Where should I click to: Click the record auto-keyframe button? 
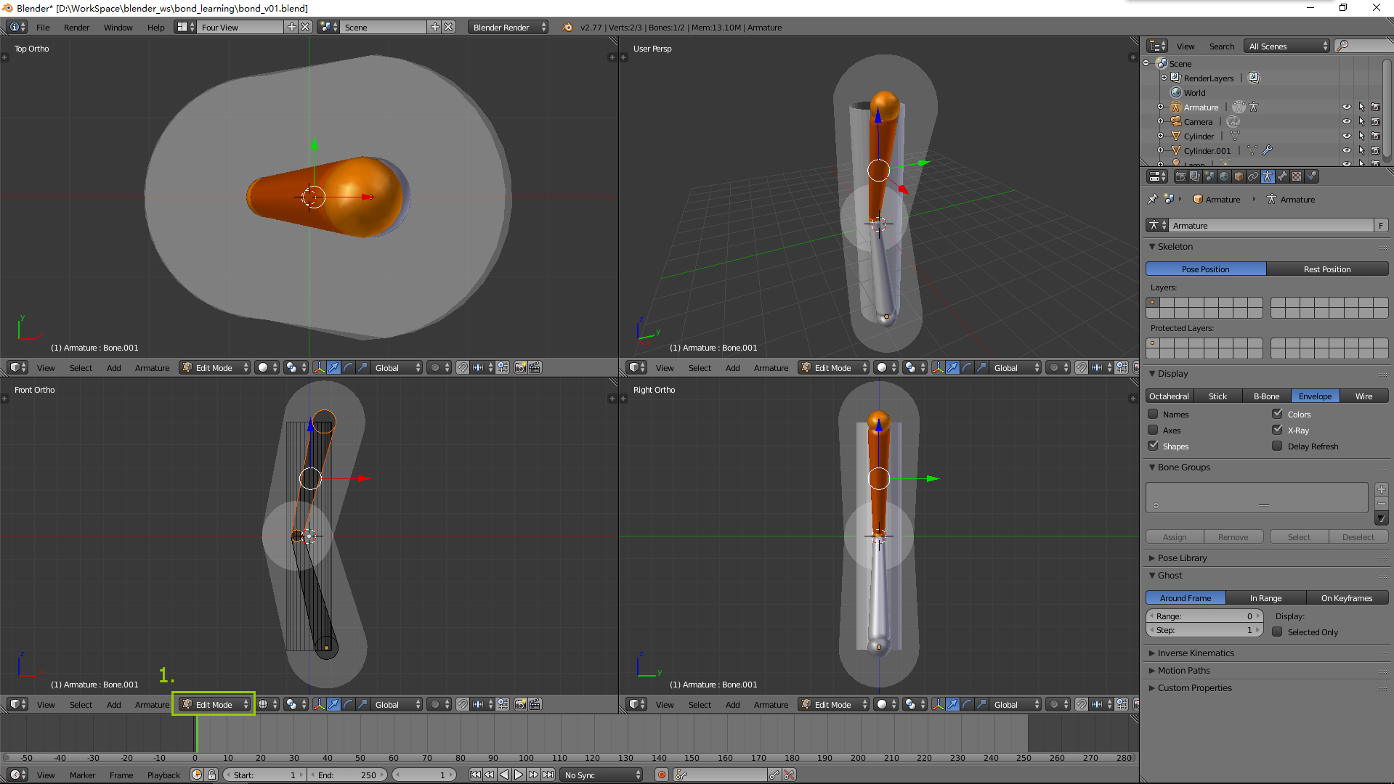[662, 775]
